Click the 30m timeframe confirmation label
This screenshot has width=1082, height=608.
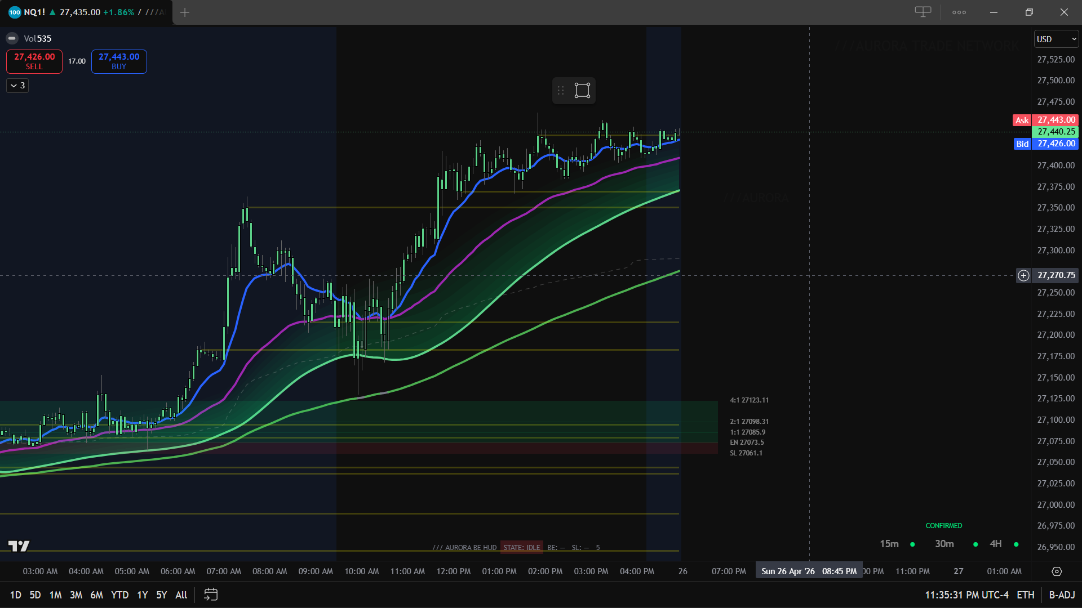(x=944, y=544)
